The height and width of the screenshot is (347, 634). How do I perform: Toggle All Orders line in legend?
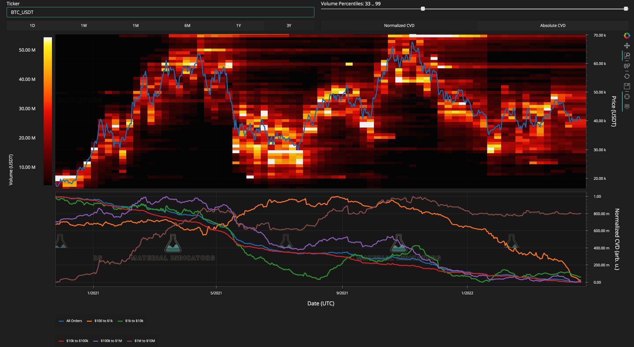pos(71,321)
